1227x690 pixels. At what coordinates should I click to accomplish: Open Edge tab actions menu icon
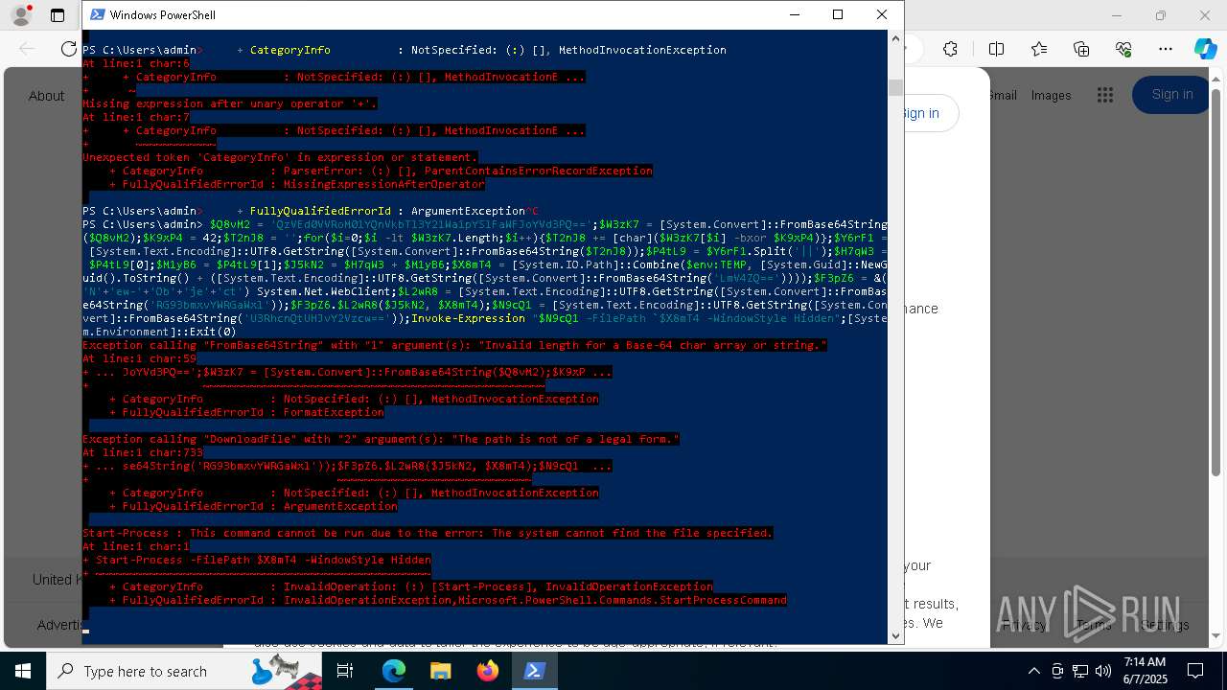58,15
